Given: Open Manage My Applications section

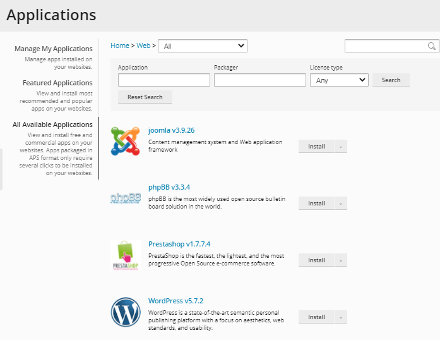Looking at the screenshot, I should (54, 49).
